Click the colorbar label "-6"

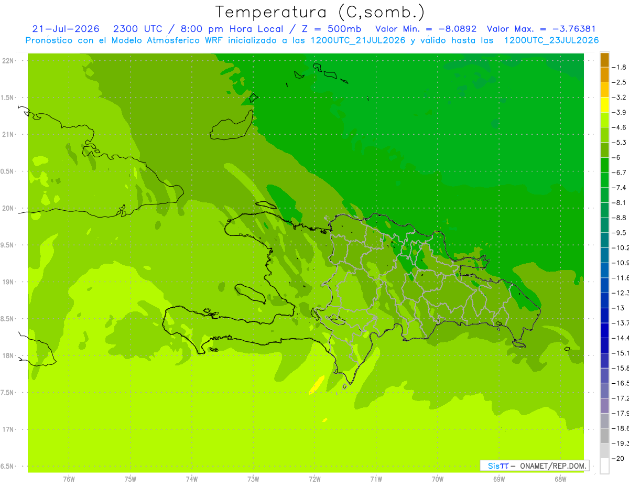coord(617,157)
